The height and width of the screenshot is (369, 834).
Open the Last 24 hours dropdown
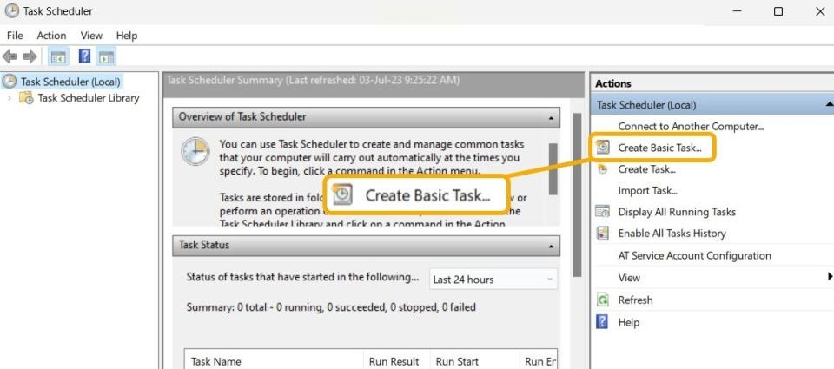click(493, 280)
